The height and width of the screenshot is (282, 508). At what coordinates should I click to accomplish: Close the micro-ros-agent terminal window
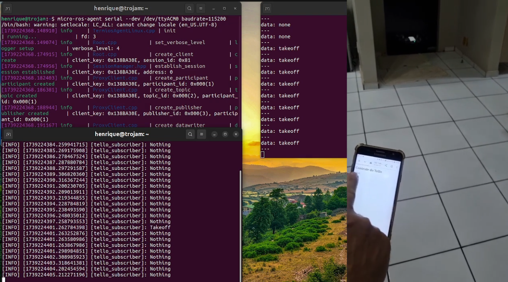[235, 8]
